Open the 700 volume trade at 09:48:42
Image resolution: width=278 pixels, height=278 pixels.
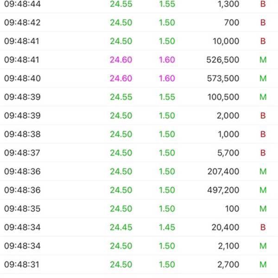coord(139,23)
